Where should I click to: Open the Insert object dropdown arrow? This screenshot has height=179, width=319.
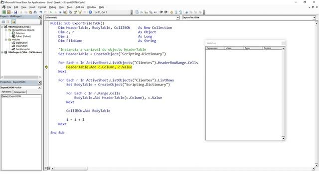pyautogui.click(x=12, y=12)
